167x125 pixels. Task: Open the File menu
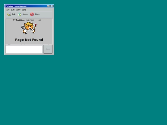coord(8,10)
